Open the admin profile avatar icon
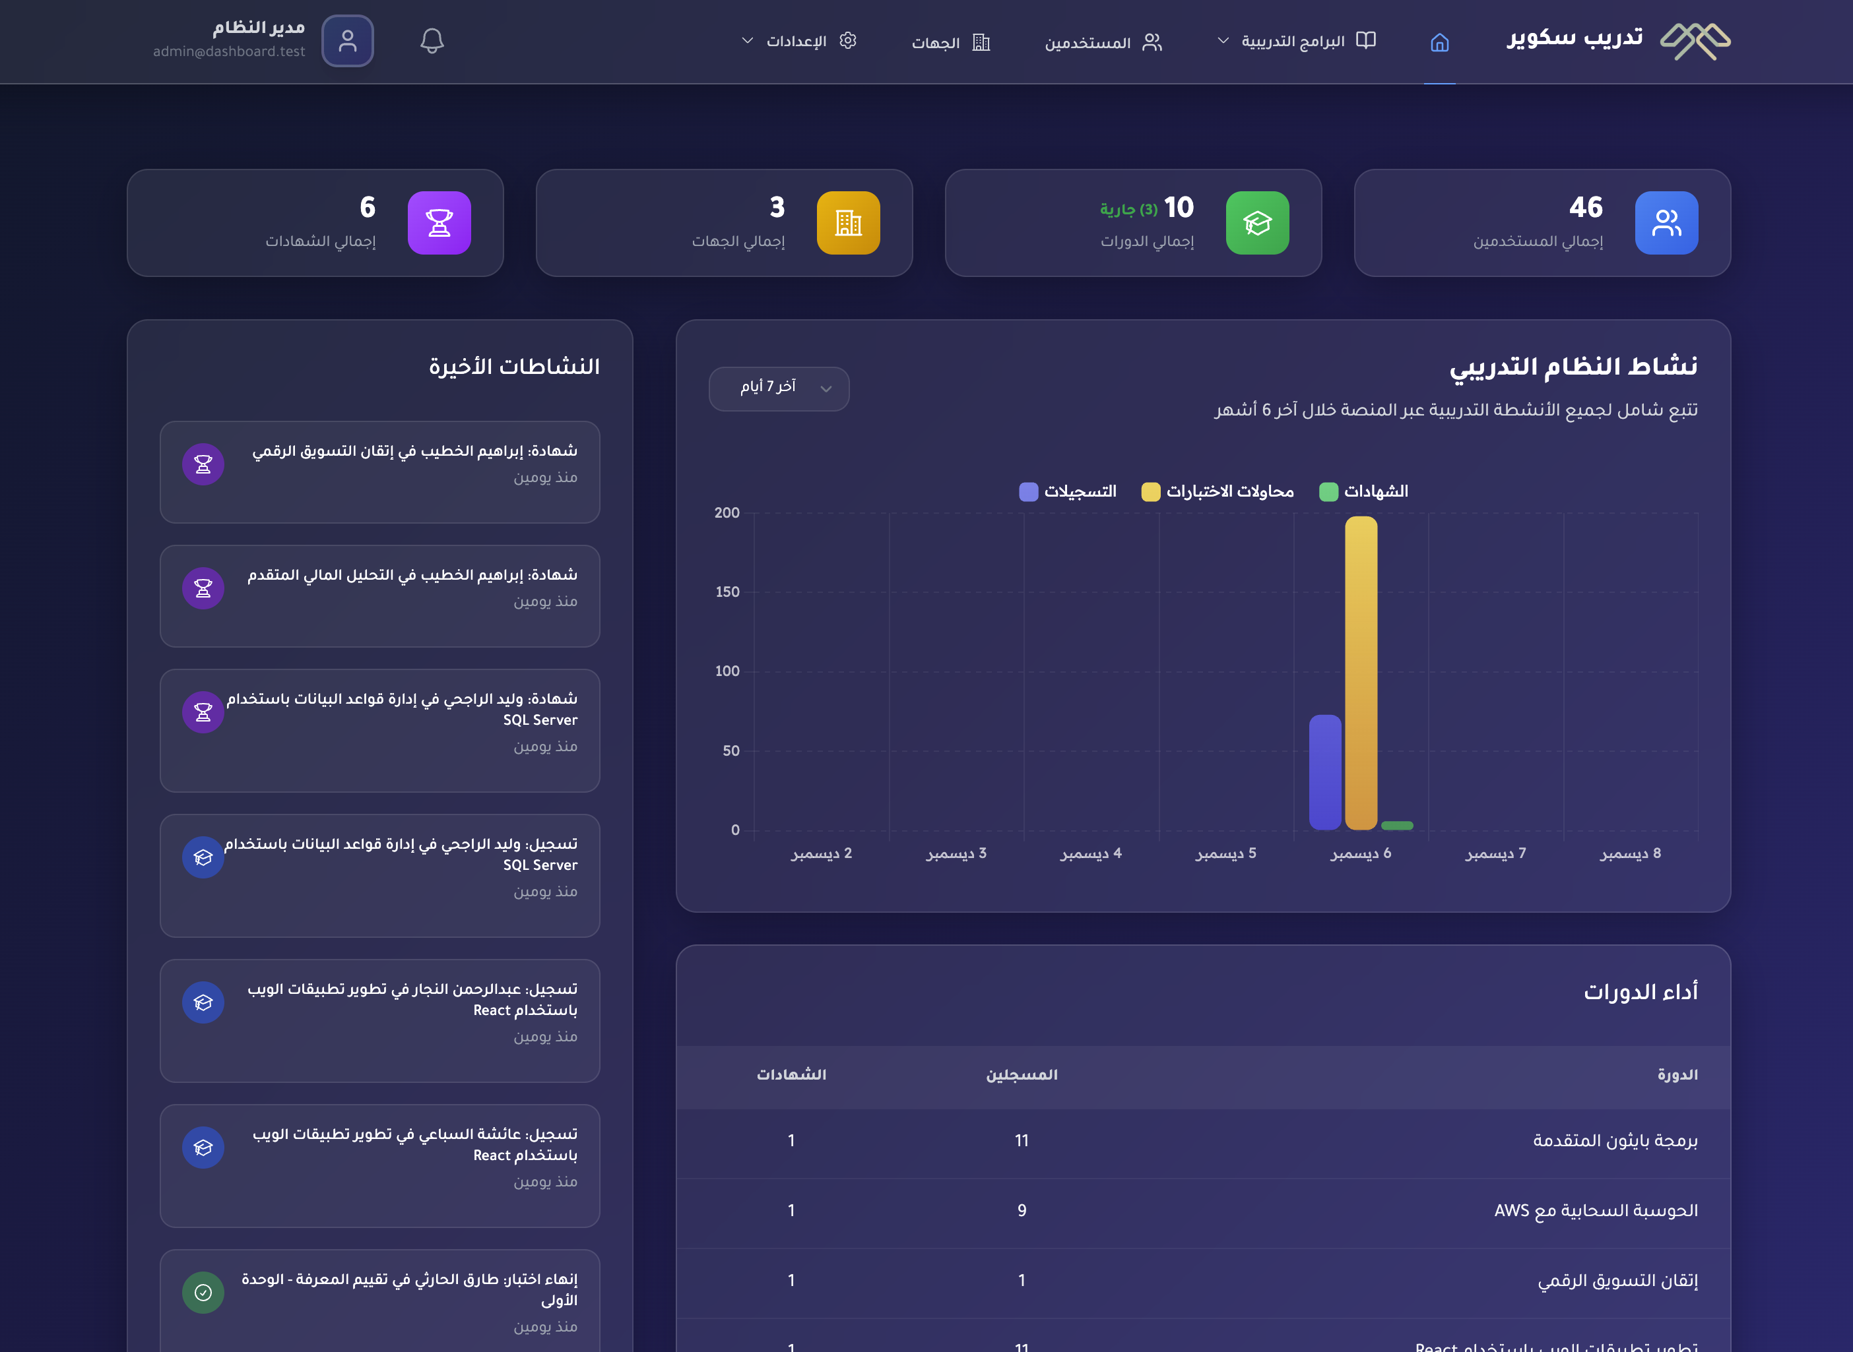Viewport: 1853px width, 1352px height. (348, 41)
